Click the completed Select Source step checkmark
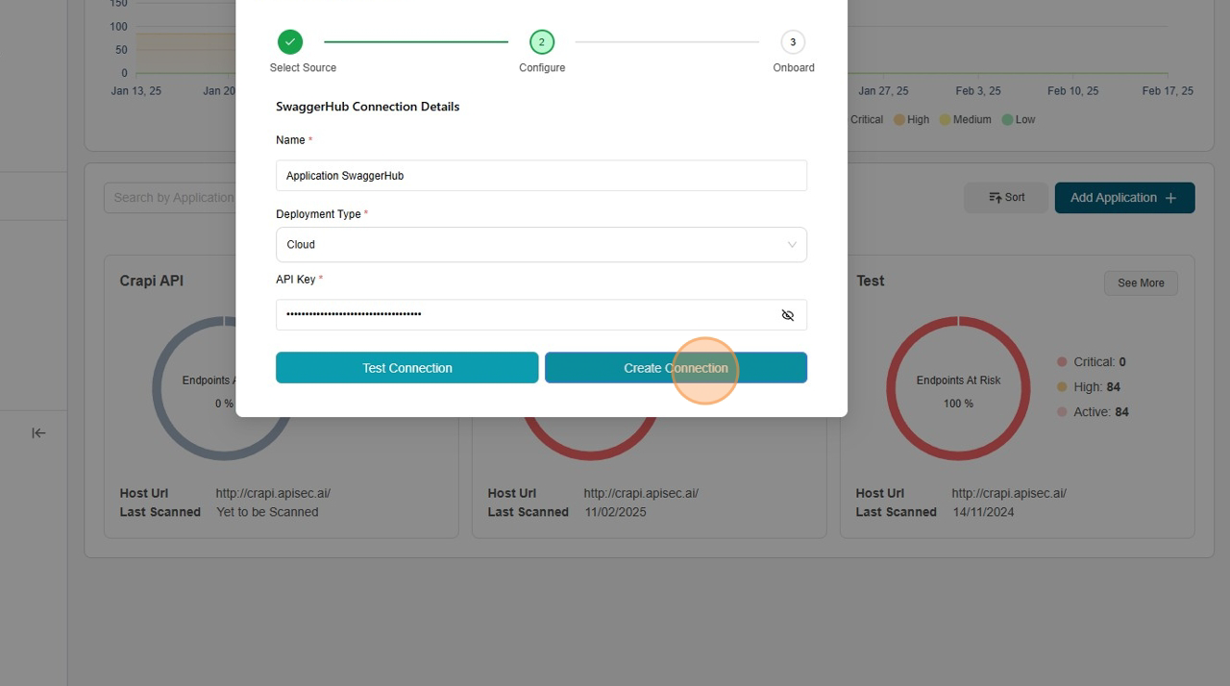The height and width of the screenshot is (686, 1230). 290,42
